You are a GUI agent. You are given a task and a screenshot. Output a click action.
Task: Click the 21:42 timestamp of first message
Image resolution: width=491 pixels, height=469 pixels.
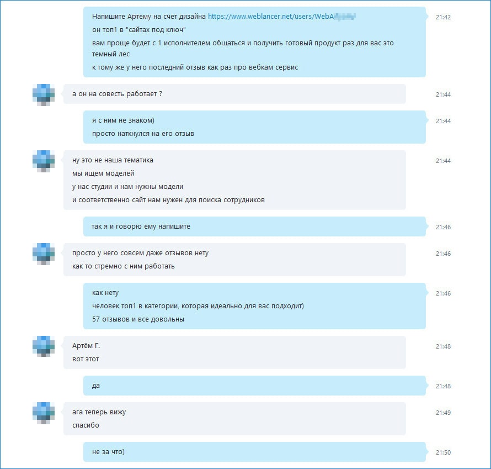(443, 17)
